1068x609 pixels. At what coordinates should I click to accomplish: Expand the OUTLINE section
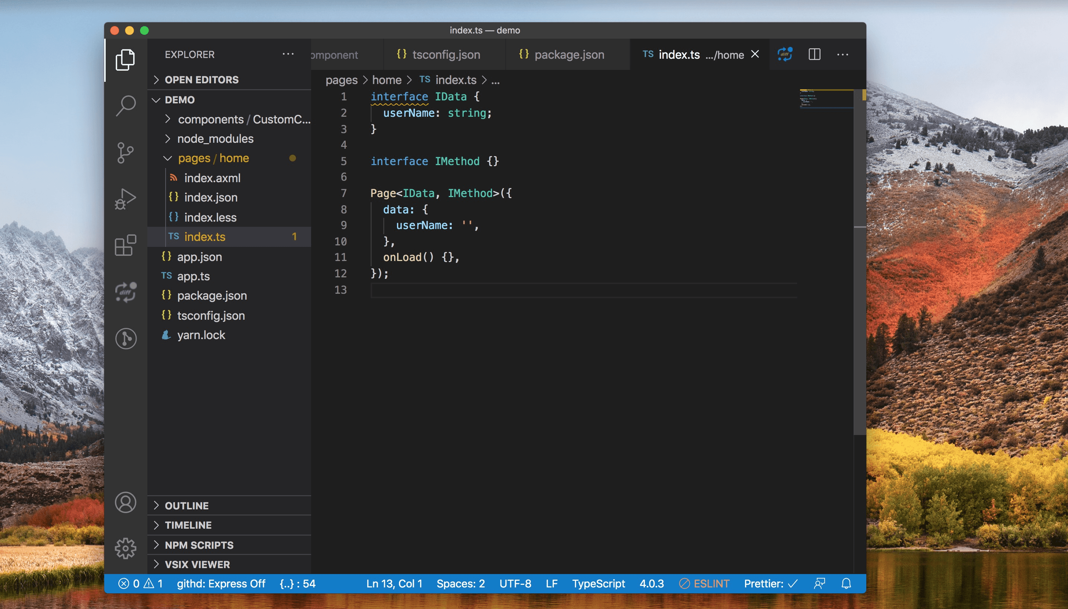pos(229,506)
